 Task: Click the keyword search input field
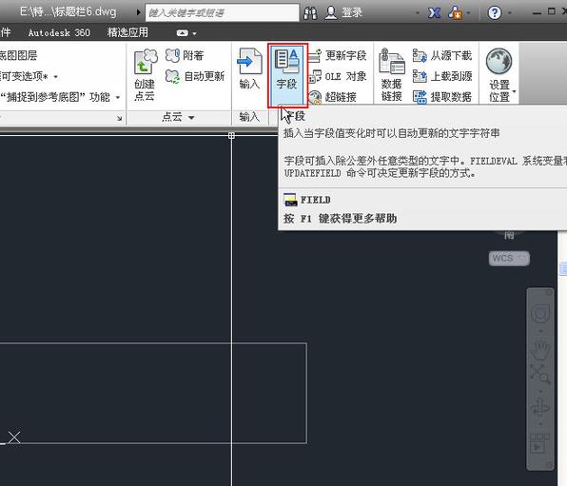point(222,13)
